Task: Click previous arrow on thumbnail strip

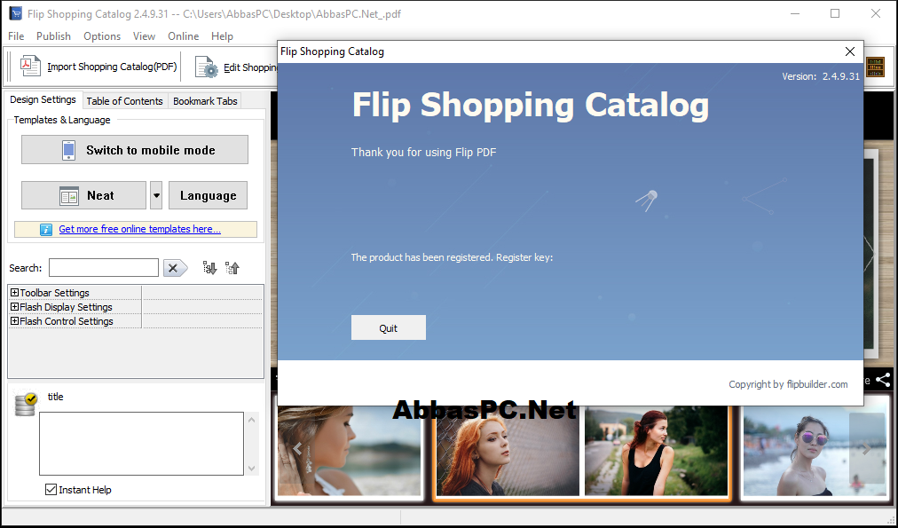Action: 297,449
